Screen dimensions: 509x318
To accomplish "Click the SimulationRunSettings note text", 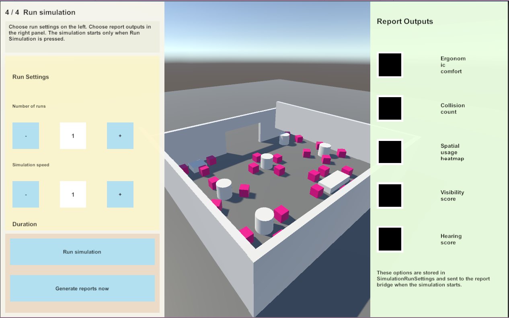I will [433, 279].
